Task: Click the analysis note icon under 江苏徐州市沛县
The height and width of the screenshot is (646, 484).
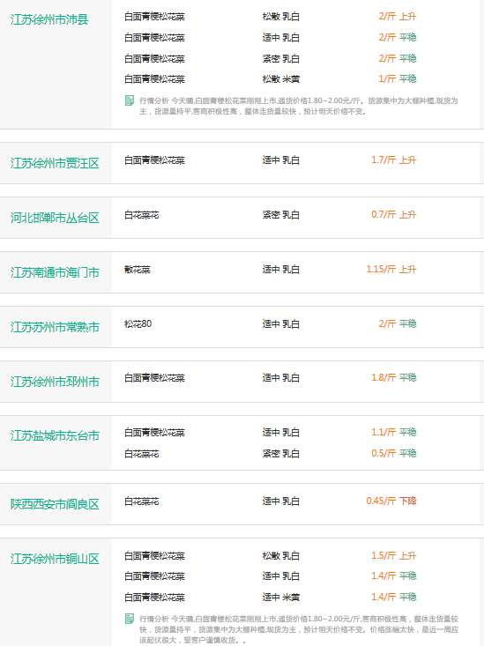Action: click(x=130, y=100)
